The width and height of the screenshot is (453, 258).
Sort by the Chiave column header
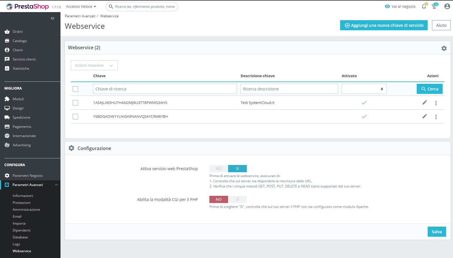click(x=99, y=76)
